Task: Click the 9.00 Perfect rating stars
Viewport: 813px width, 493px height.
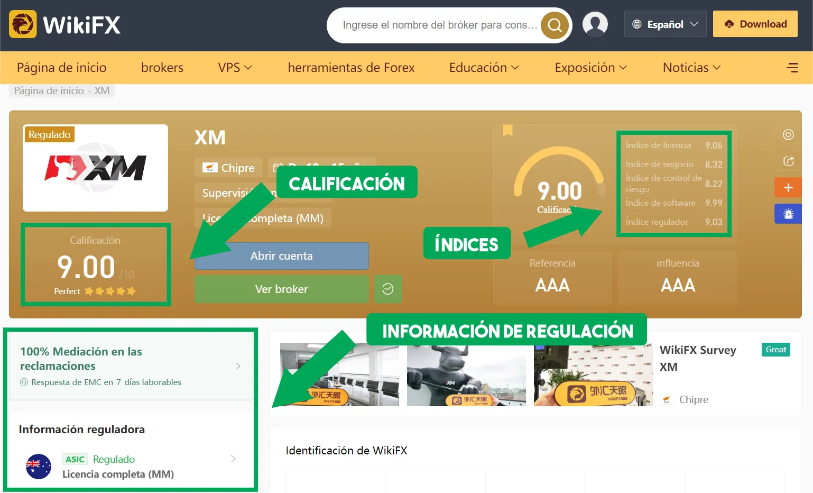Action: [x=110, y=291]
